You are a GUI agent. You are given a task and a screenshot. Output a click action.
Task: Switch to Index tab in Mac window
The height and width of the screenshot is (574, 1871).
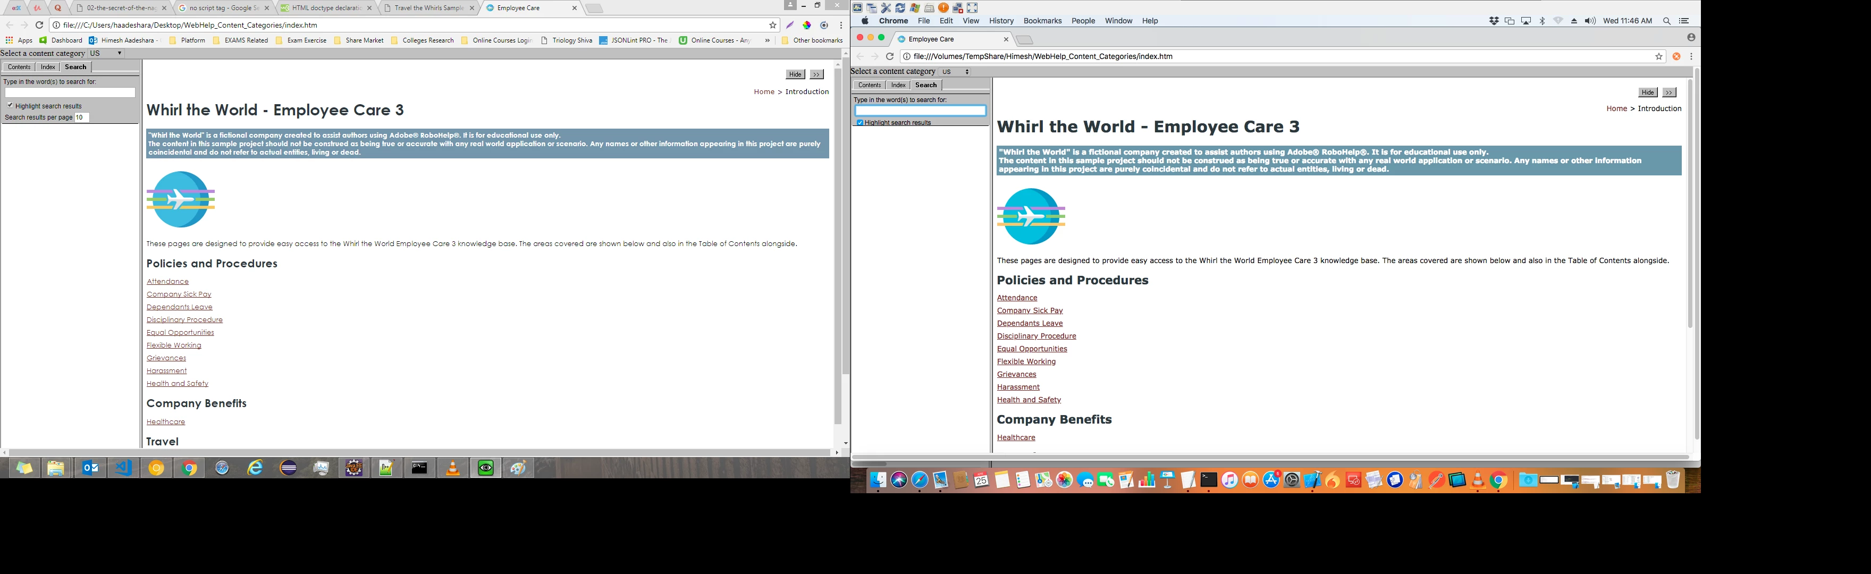pos(898,85)
